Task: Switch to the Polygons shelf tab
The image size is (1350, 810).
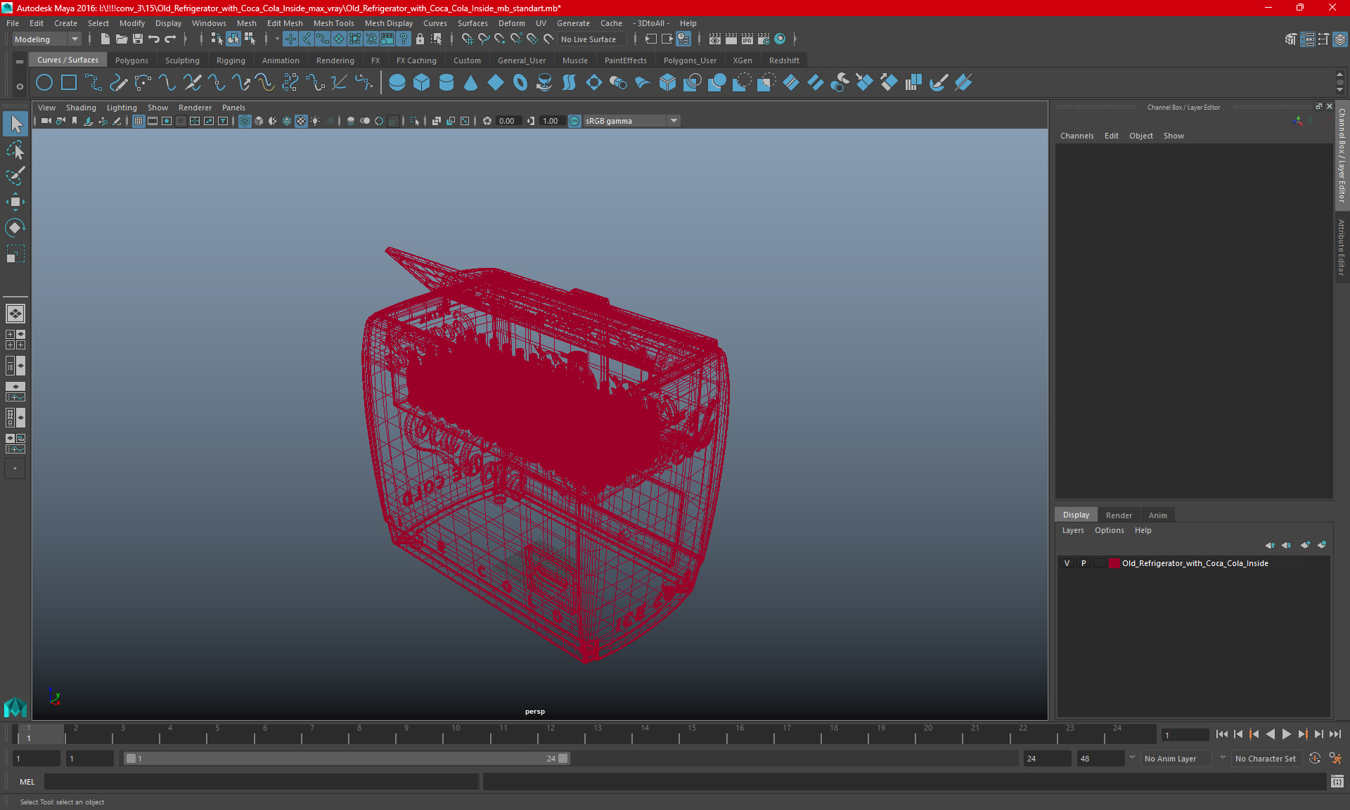Action: click(x=131, y=60)
